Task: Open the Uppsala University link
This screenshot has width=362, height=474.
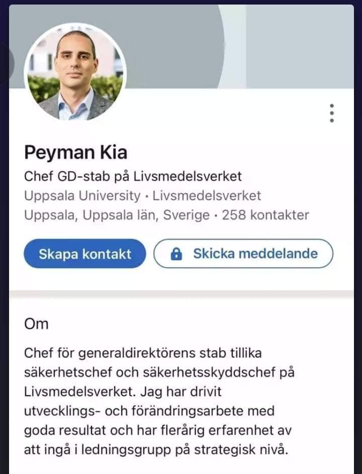Action: pos(82,196)
